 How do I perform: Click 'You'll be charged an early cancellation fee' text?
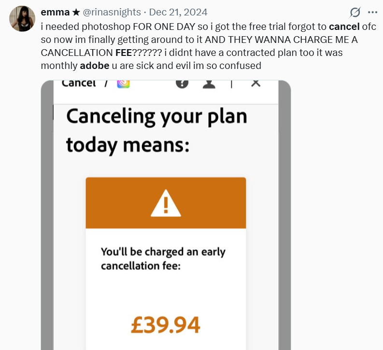pyautogui.click(x=163, y=258)
